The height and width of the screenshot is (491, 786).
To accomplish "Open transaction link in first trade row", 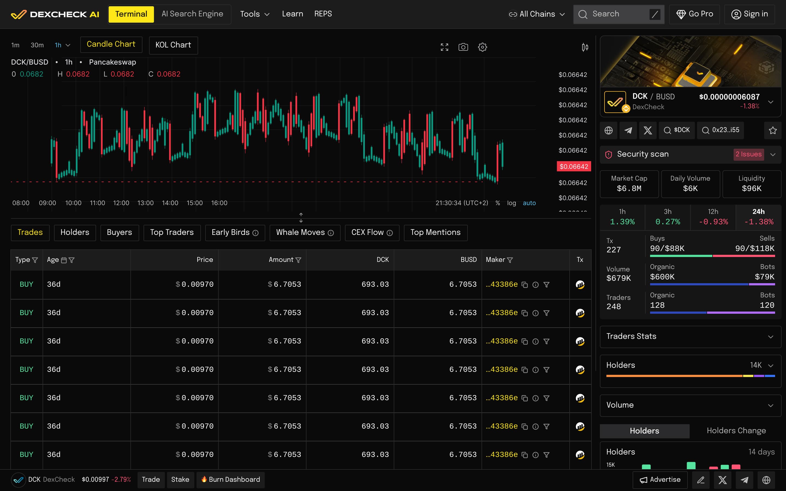I will (x=580, y=285).
